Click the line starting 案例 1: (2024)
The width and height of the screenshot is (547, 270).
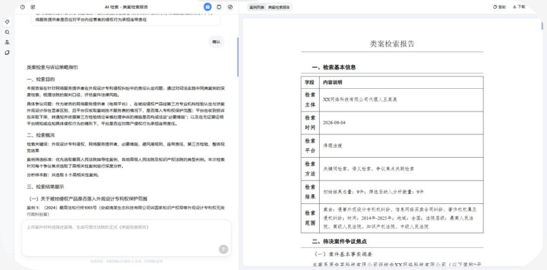click(126, 211)
